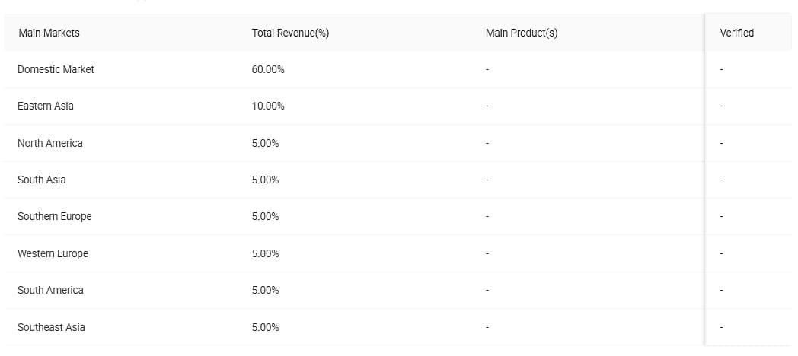Select the Verified dash for Eastern Asia
Screen dimensions: 798x356
(722, 106)
